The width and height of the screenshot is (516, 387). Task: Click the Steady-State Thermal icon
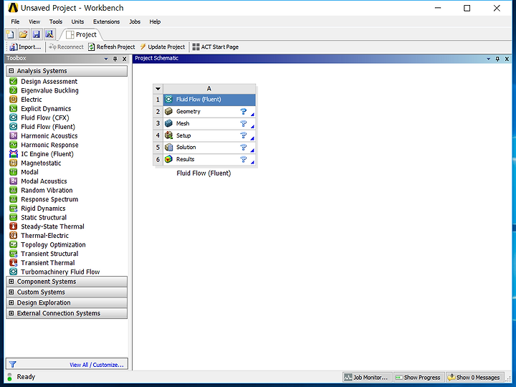click(x=13, y=226)
